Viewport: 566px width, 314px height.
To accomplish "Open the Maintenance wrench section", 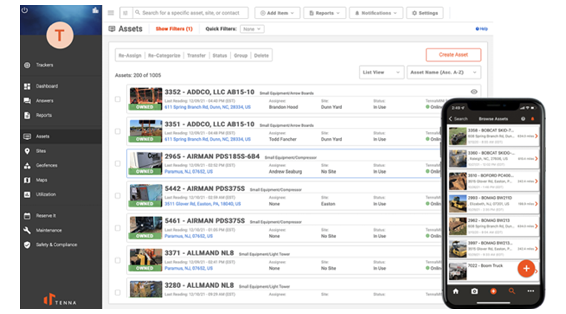I will 48,230.
